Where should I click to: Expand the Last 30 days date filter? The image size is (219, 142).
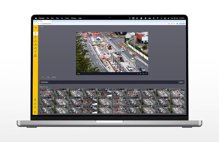(x=44, y=82)
